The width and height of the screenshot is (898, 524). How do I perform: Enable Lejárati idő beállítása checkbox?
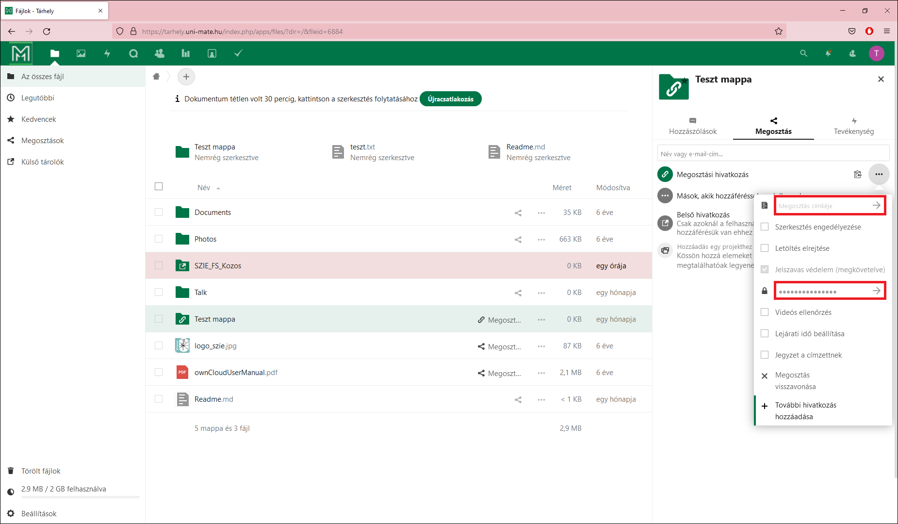click(765, 334)
